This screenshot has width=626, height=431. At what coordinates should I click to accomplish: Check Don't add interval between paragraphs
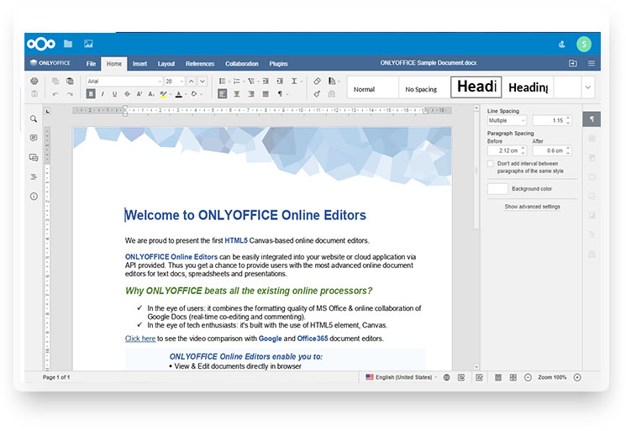click(x=490, y=164)
